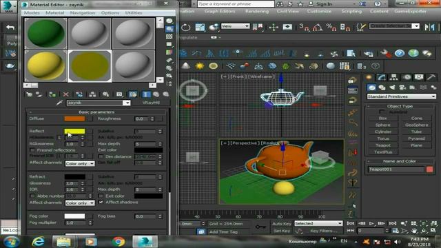
Task: Select the green material sample slot
Action: tap(46, 34)
